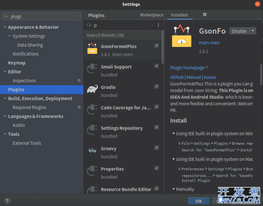The image size is (263, 206).
Task: Open the Data Sharing settings page
Action: [30, 45]
